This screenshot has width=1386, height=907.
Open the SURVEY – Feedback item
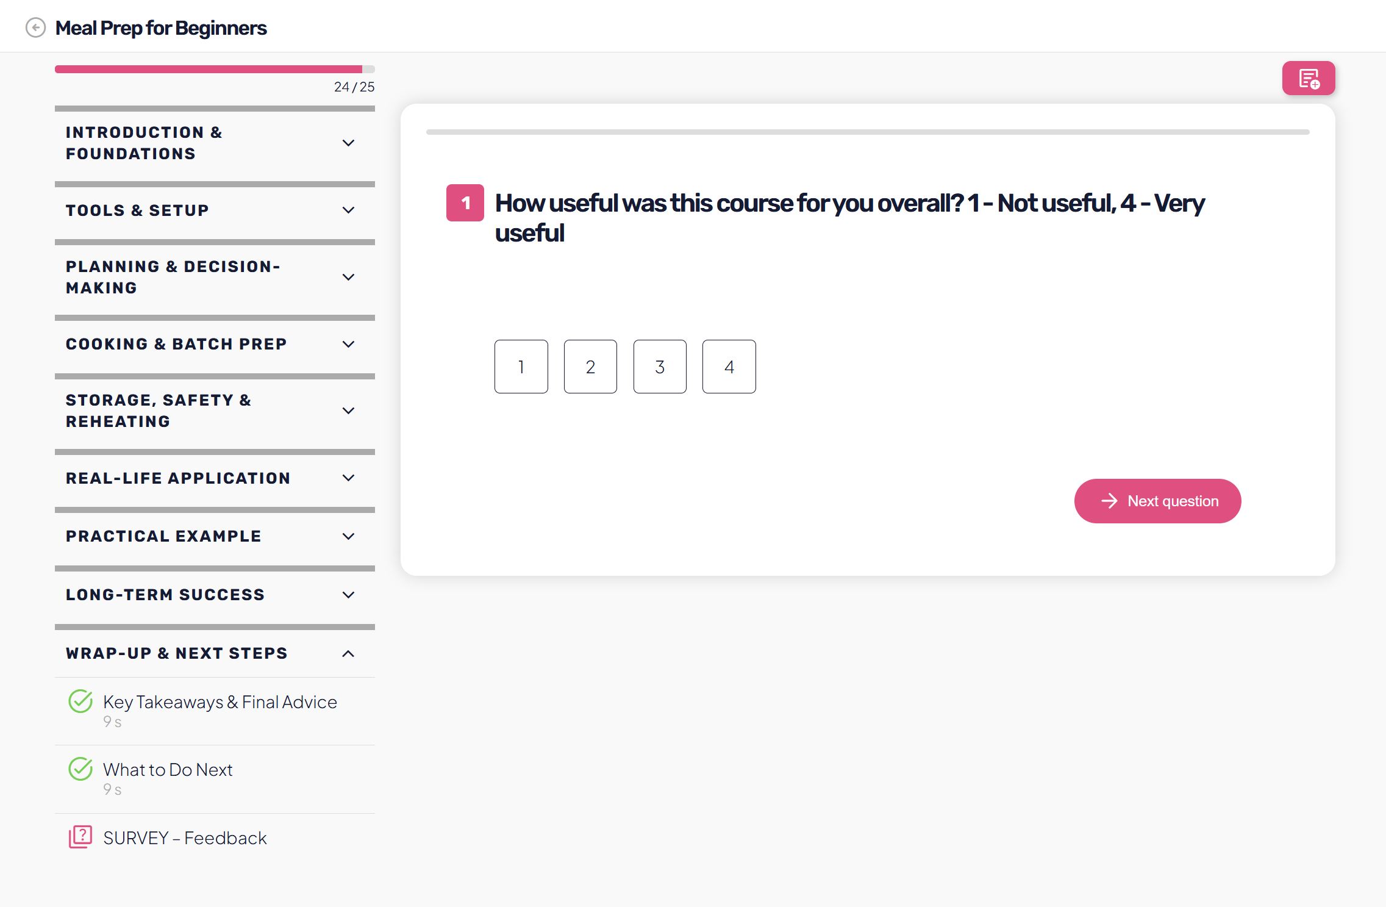(x=185, y=838)
